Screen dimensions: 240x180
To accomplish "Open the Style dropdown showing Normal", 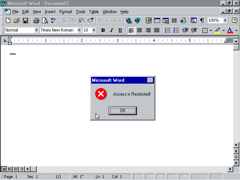I will (x=36, y=30).
